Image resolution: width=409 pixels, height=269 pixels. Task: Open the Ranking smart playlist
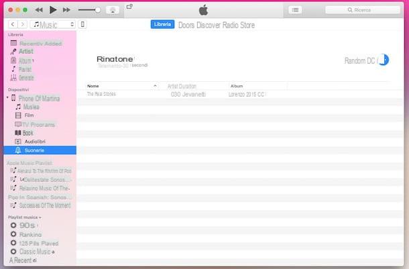[26, 234]
